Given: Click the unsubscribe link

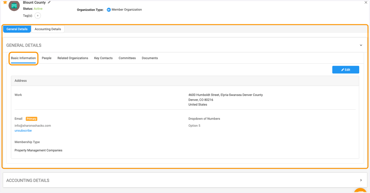Looking at the screenshot, I should point(23,131).
